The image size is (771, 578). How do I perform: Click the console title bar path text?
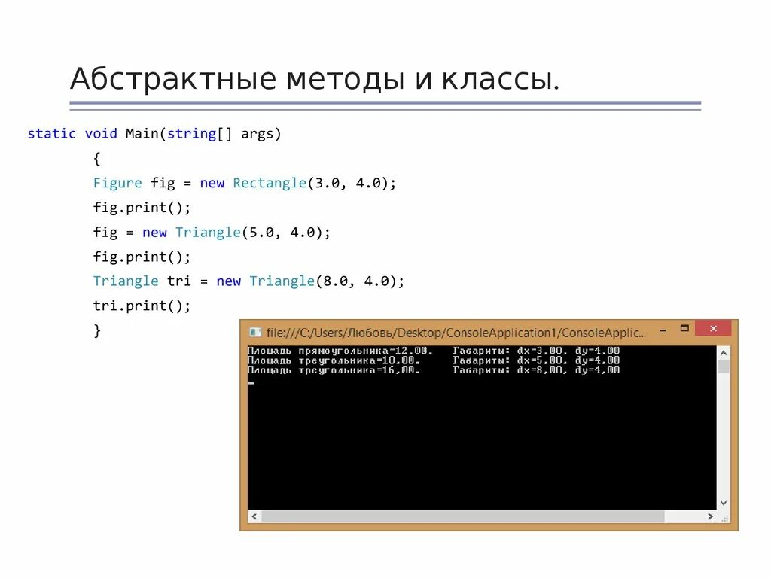pyautogui.click(x=456, y=333)
